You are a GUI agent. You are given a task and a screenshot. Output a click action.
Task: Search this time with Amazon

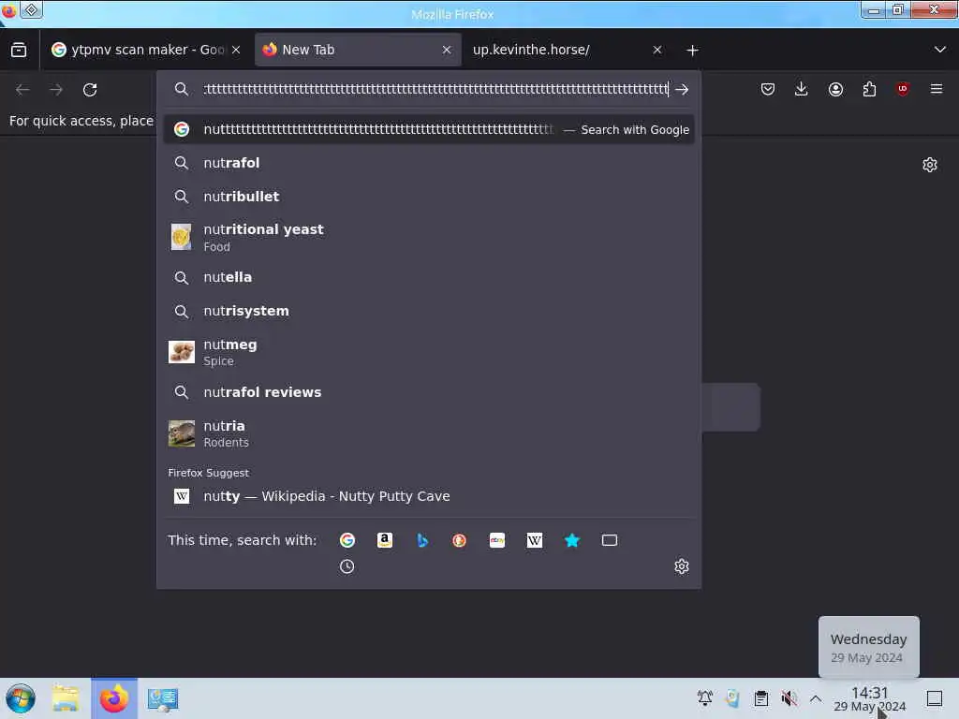pyautogui.click(x=385, y=540)
